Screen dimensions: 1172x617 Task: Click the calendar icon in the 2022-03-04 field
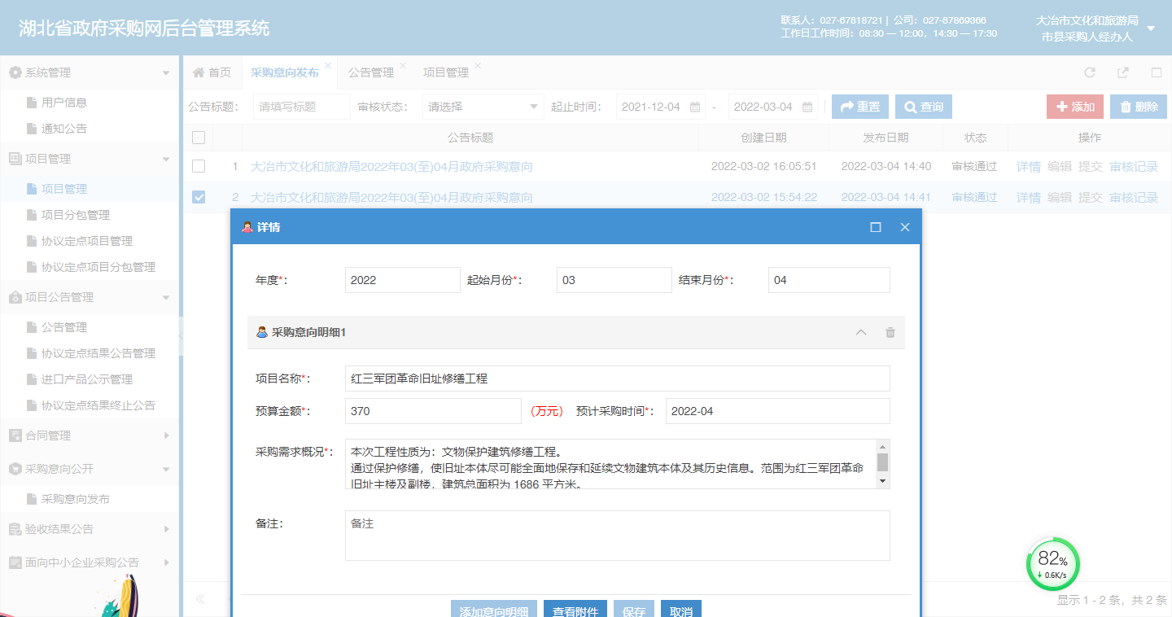click(x=807, y=107)
